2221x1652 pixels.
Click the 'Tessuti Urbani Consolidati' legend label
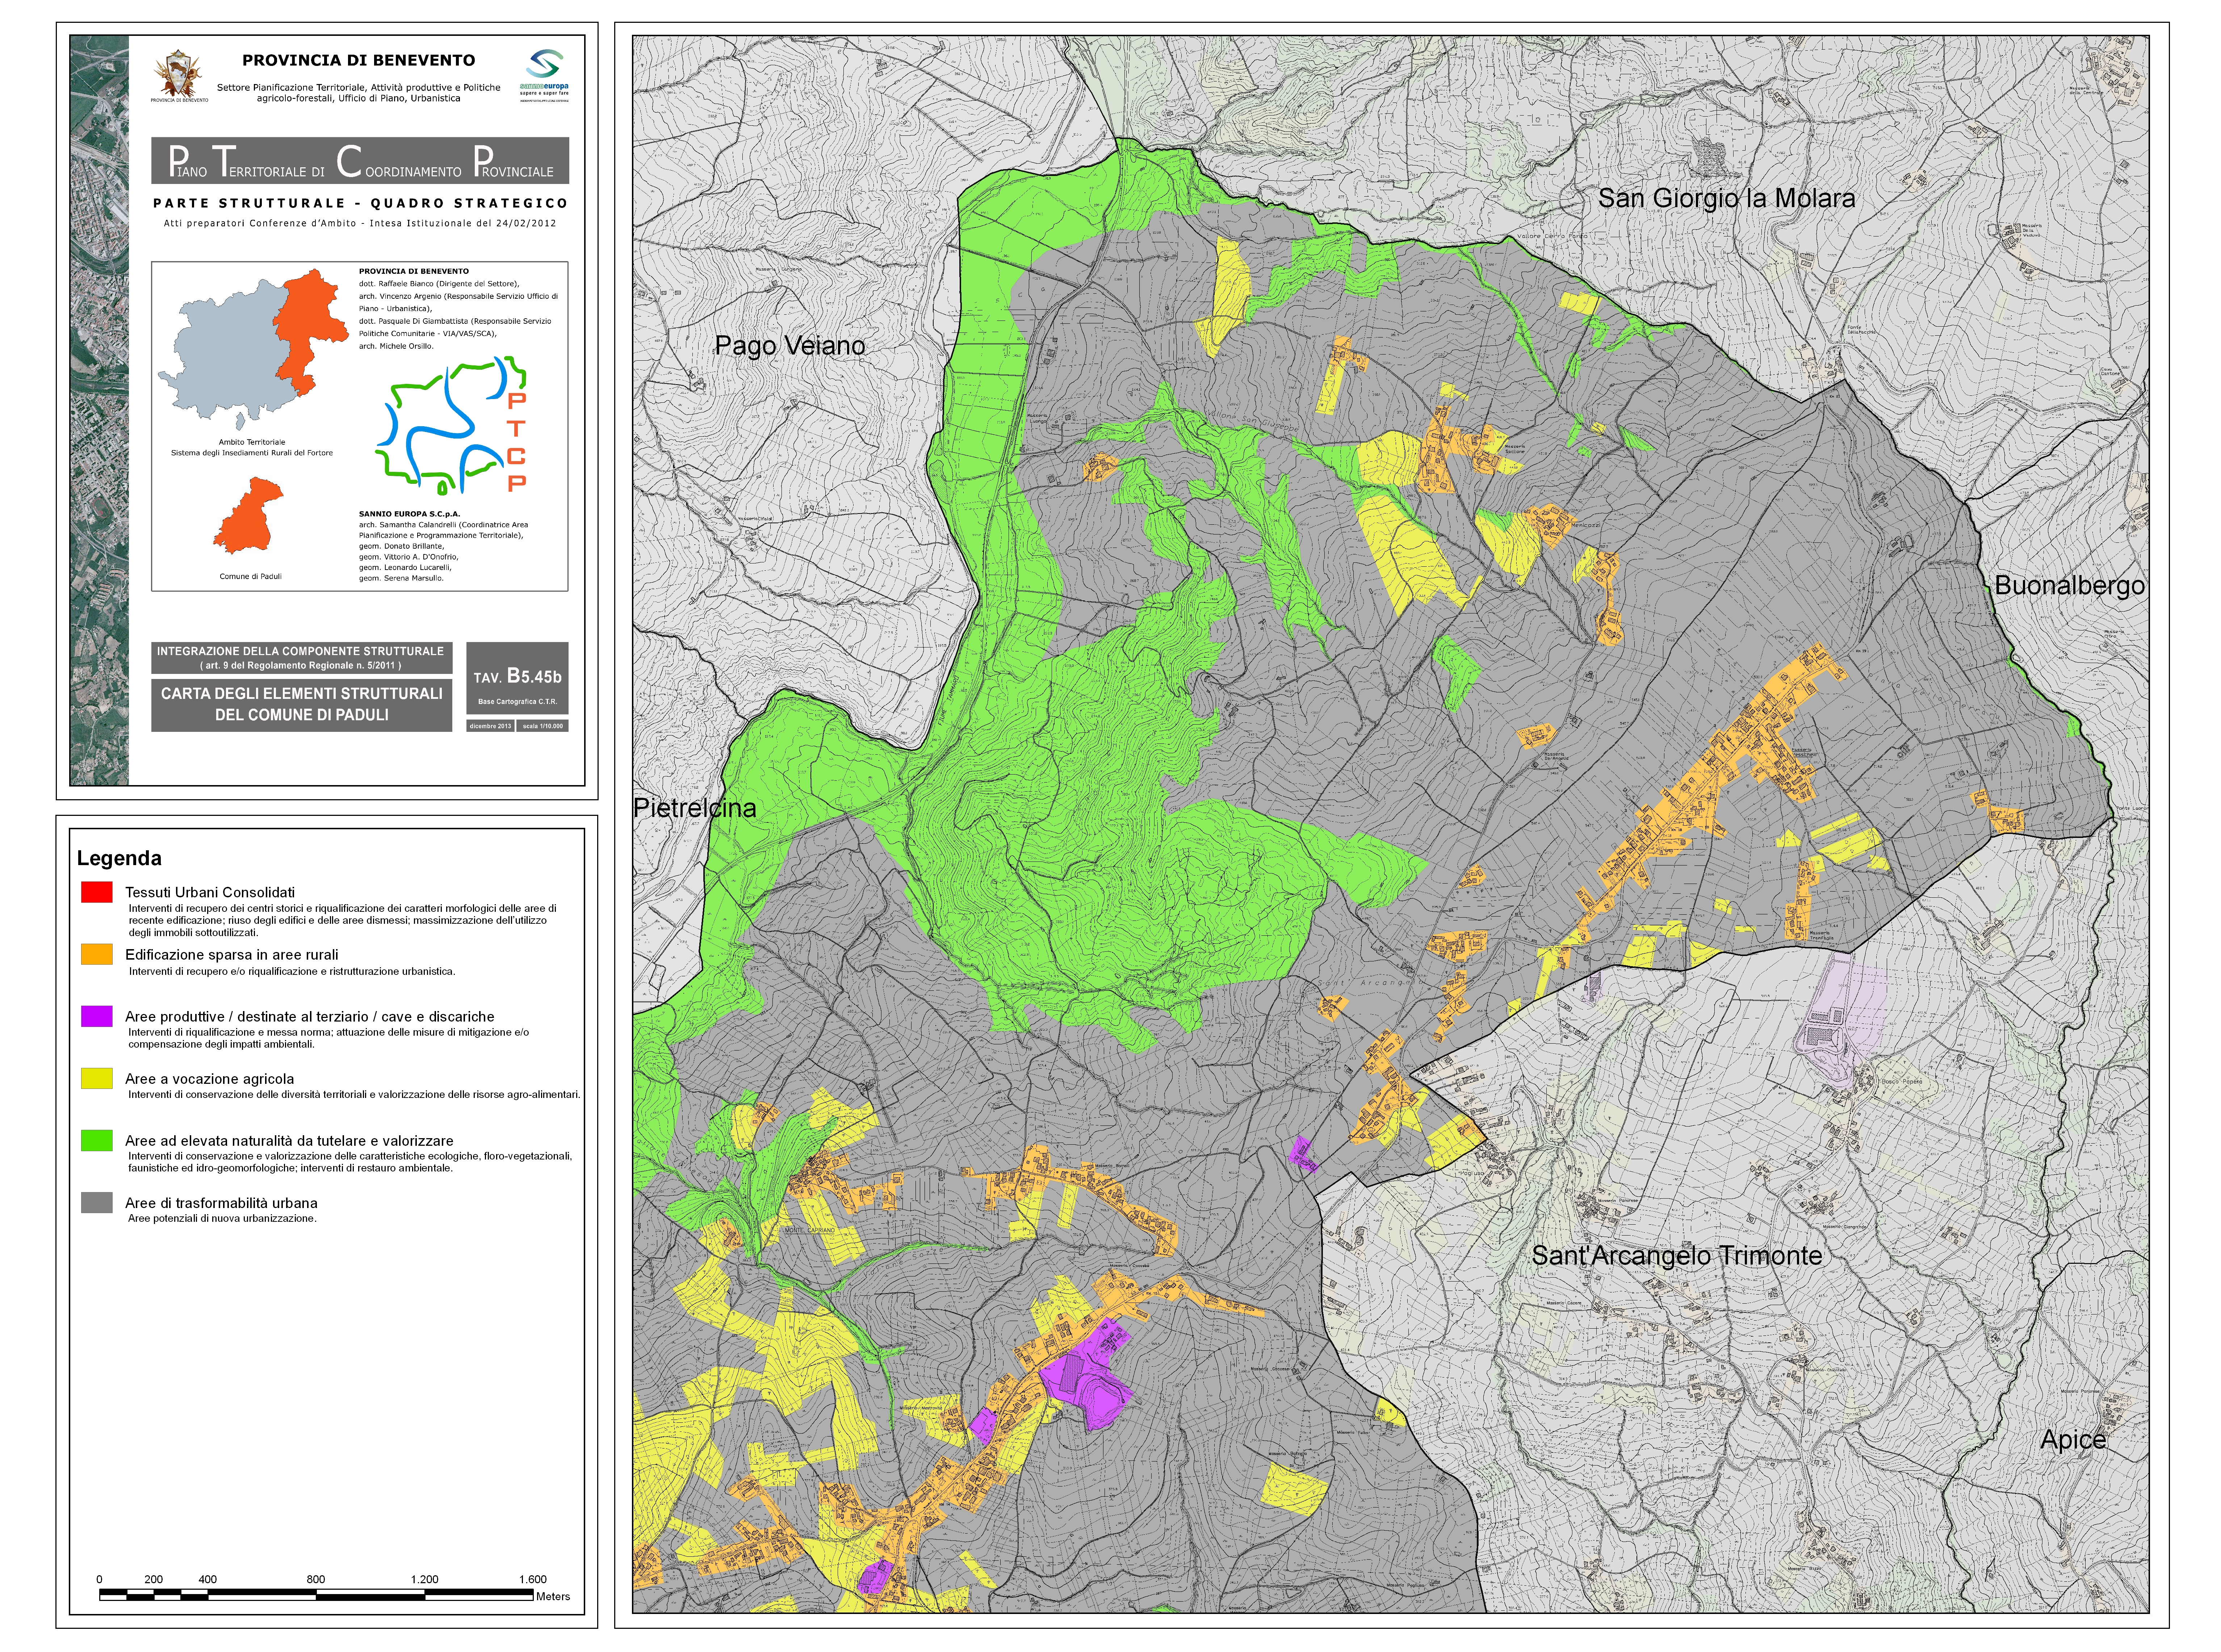210,892
